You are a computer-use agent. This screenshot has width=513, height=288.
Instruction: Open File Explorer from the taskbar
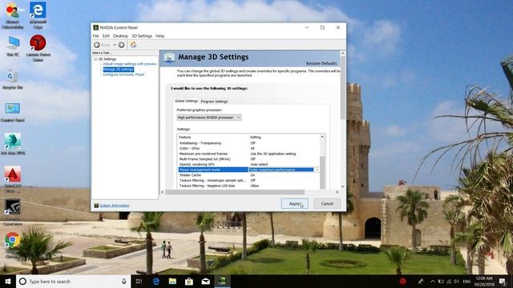pos(172,281)
